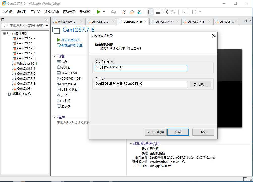Select the 打印机 device row
This screenshot has width=253, height=182.
click(64, 101)
